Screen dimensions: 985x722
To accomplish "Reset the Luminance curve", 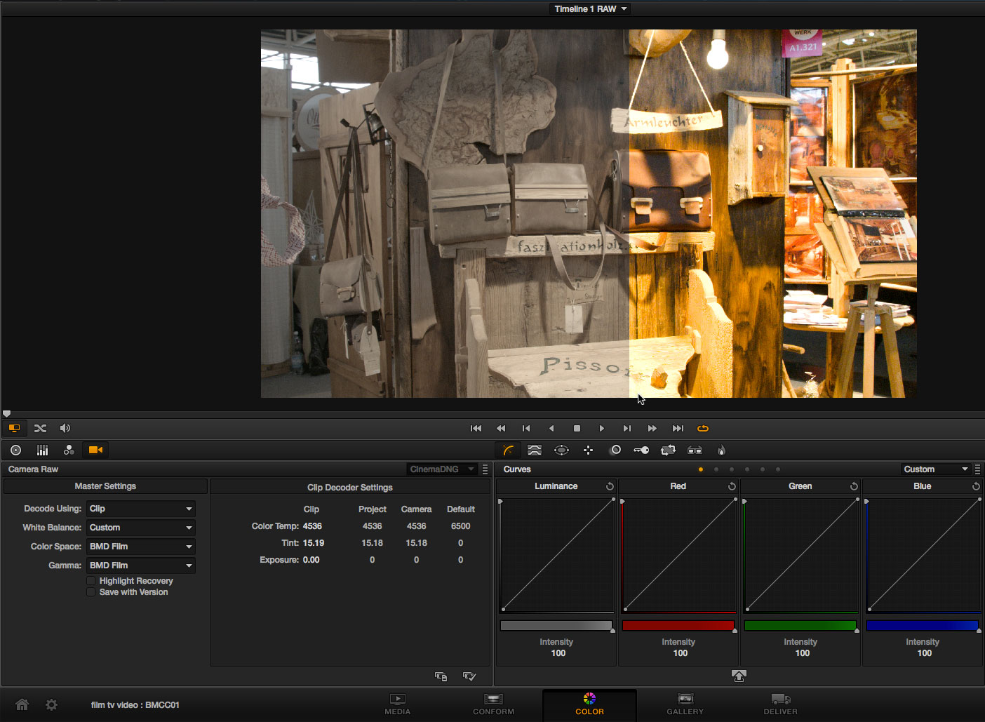I will [x=610, y=486].
